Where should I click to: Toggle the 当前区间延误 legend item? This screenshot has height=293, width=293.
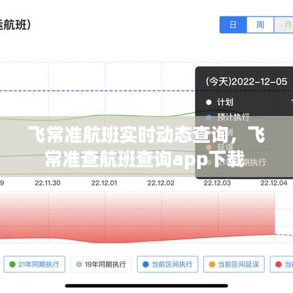(234, 264)
